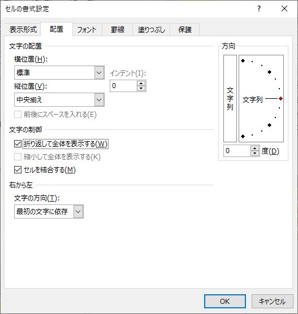The width and height of the screenshot is (298, 314).
Task: Decrease the indent spinner down arrow
Action: 141,88
